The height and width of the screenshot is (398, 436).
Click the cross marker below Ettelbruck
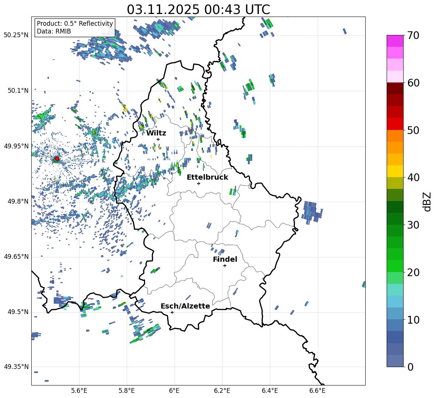pyautogui.click(x=198, y=183)
